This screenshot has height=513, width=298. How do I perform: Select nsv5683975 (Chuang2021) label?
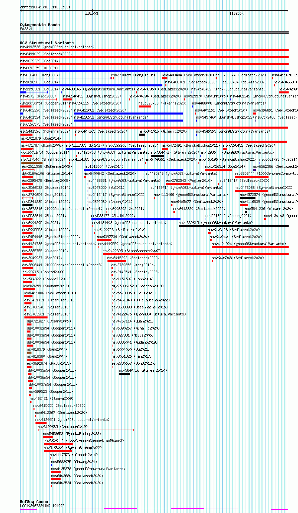pyautogui.click(x=74, y=462)
